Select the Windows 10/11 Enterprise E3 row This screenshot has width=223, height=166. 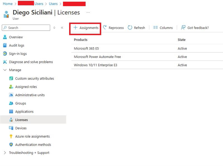pyautogui.click(x=147, y=65)
